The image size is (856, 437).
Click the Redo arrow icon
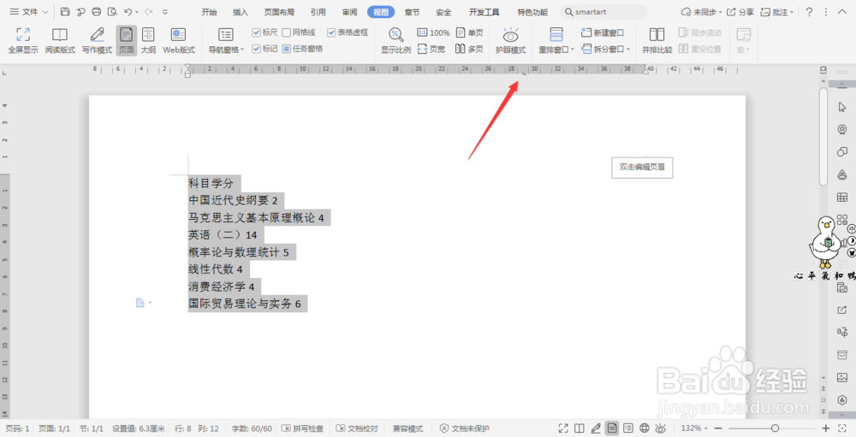pos(148,11)
